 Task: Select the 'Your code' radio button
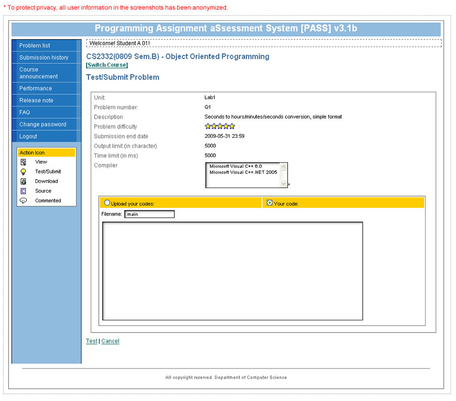click(270, 203)
